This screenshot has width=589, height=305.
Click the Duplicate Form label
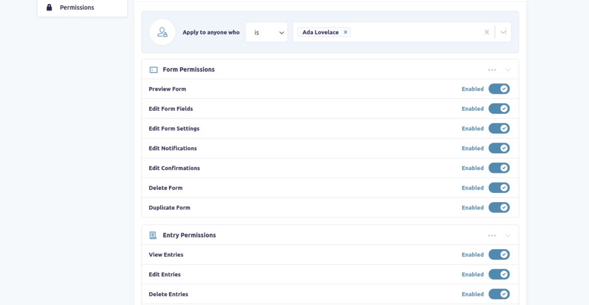pos(170,207)
